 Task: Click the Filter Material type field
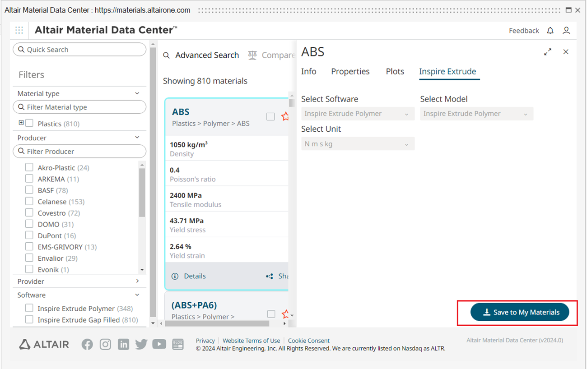79,107
